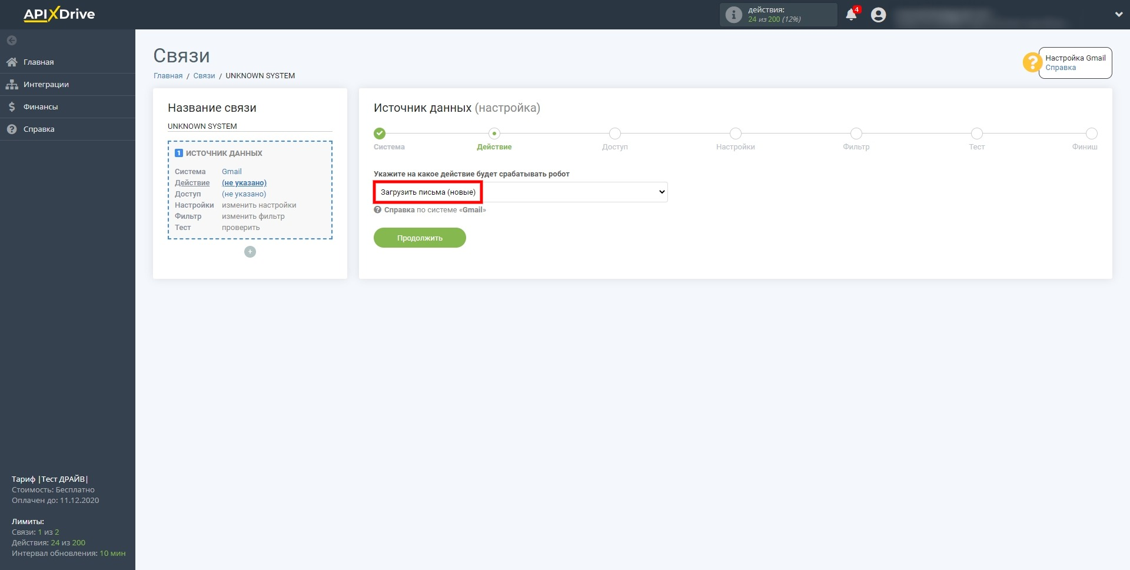Select the Настройки step marker

pos(736,134)
